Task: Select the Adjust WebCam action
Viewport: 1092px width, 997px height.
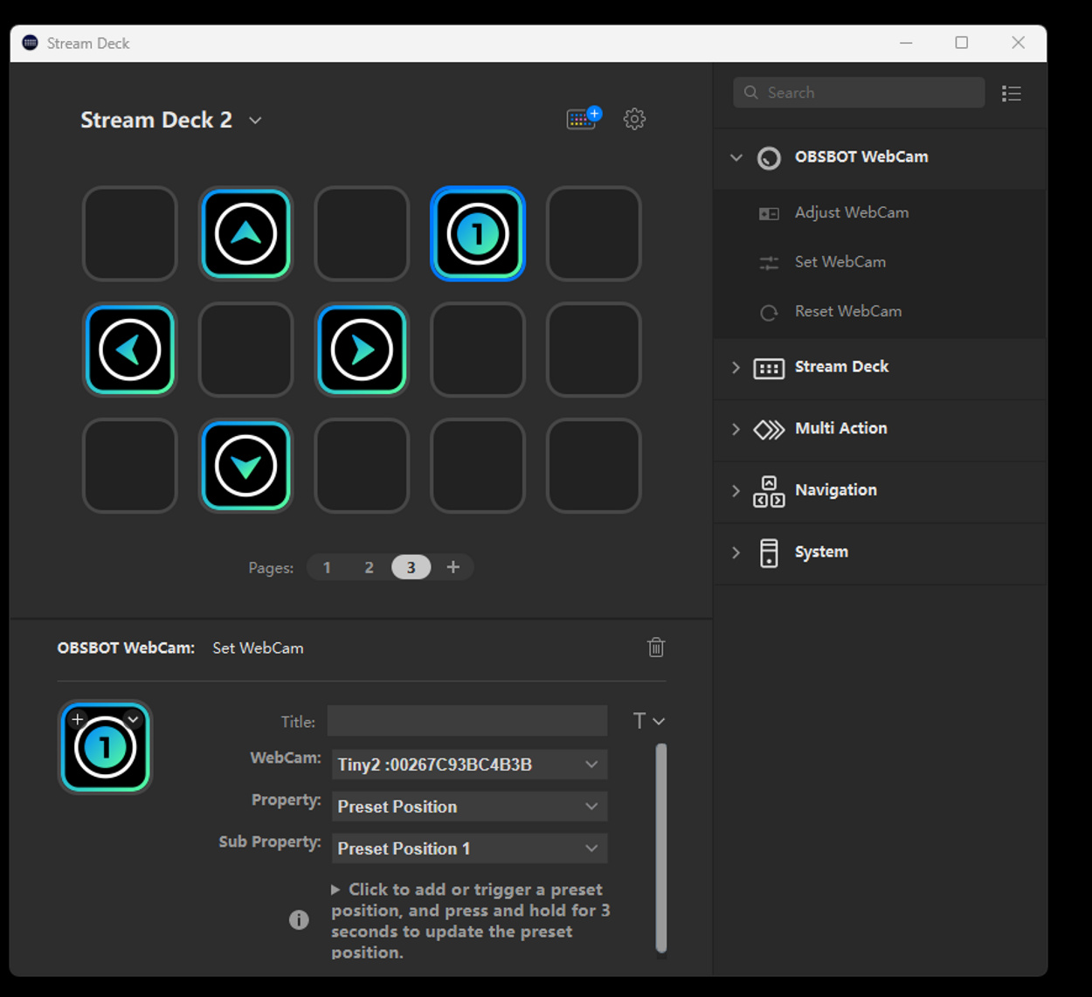Action: (852, 212)
